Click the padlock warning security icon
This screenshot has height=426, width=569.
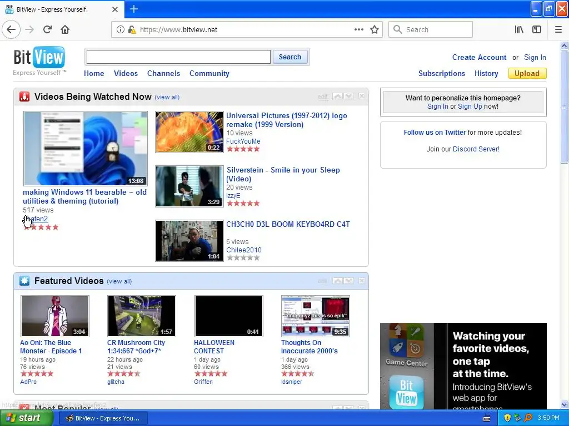tap(132, 30)
